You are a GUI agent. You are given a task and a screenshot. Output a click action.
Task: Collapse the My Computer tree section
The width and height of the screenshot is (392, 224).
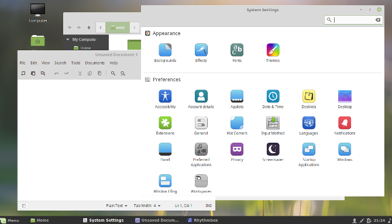click(67, 40)
